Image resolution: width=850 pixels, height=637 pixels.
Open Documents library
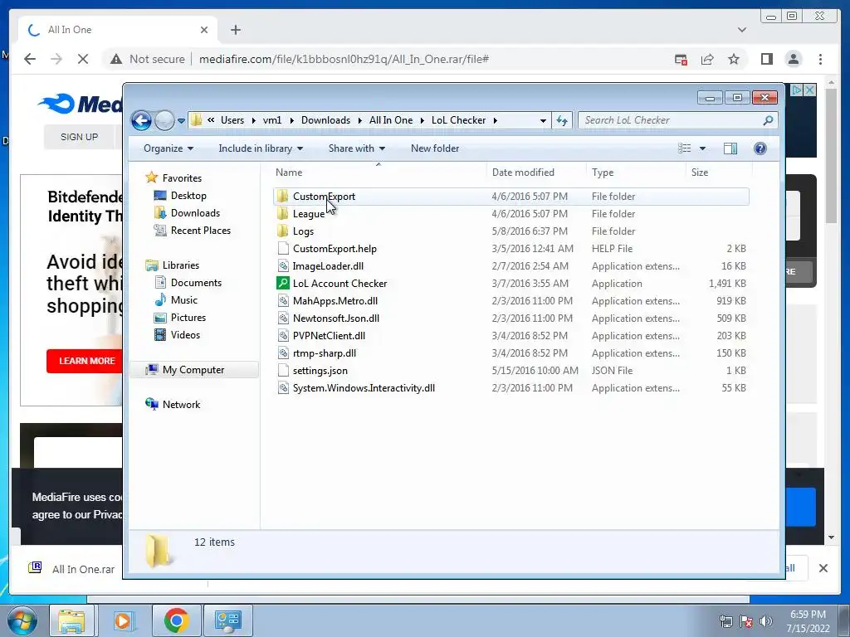pos(196,282)
